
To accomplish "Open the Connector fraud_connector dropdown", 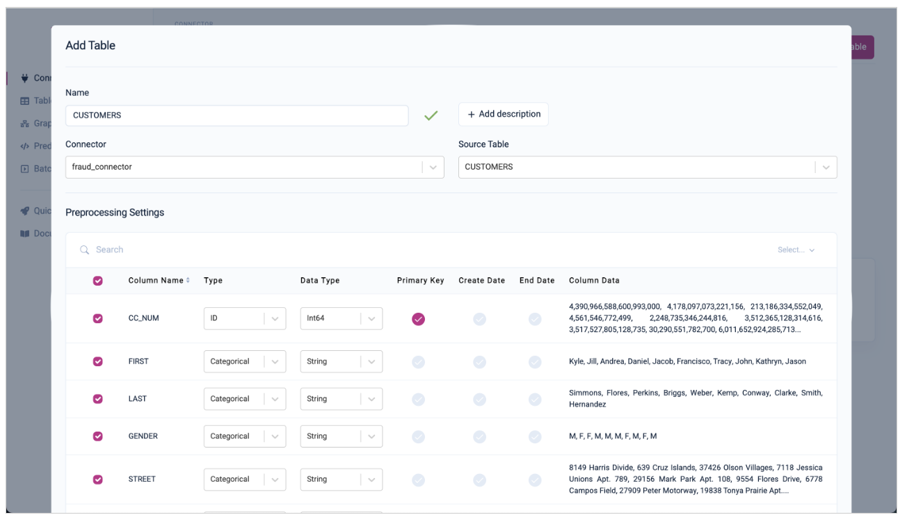I will point(255,167).
